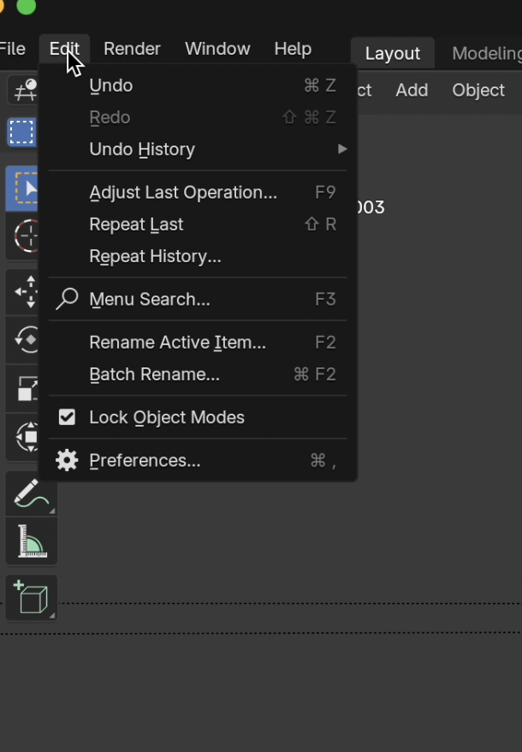Select the Measure ruler tool
Image resolution: width=522 pixels, height=752 pixels.
point(31,542)
